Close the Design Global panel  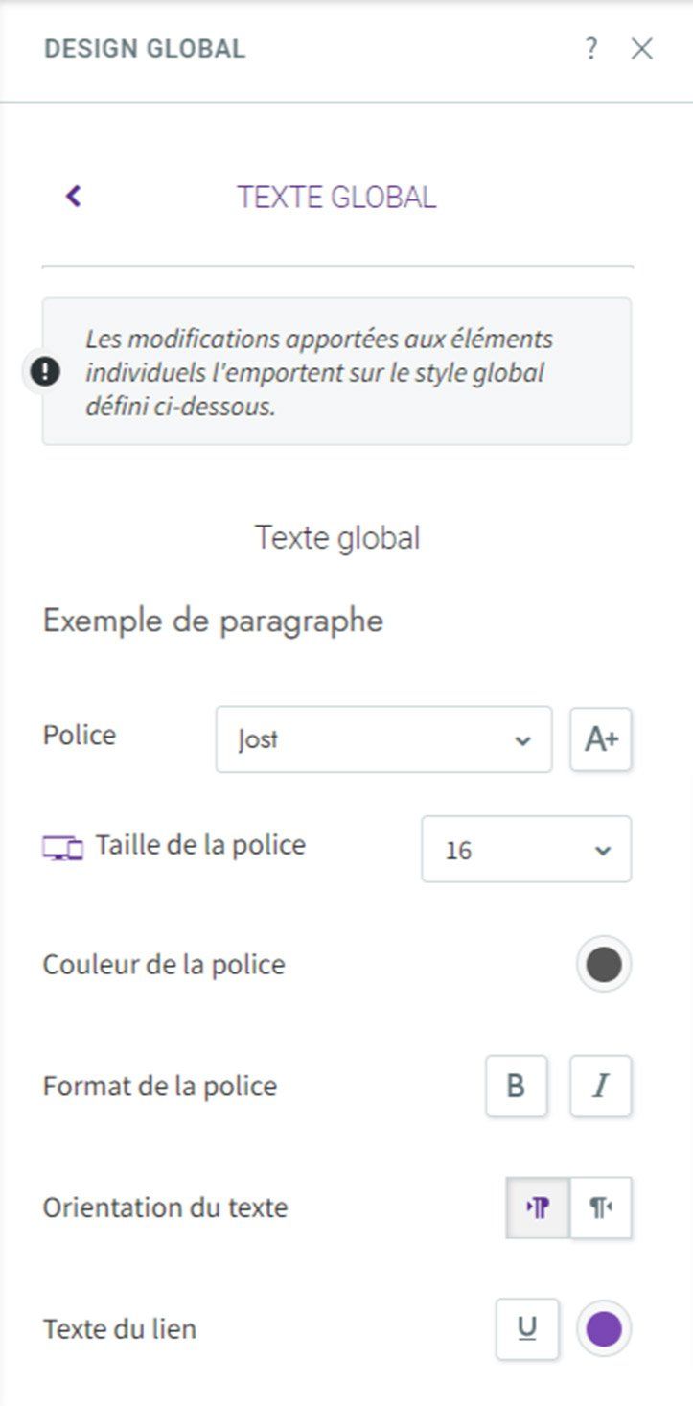click(x=641, y=49)
